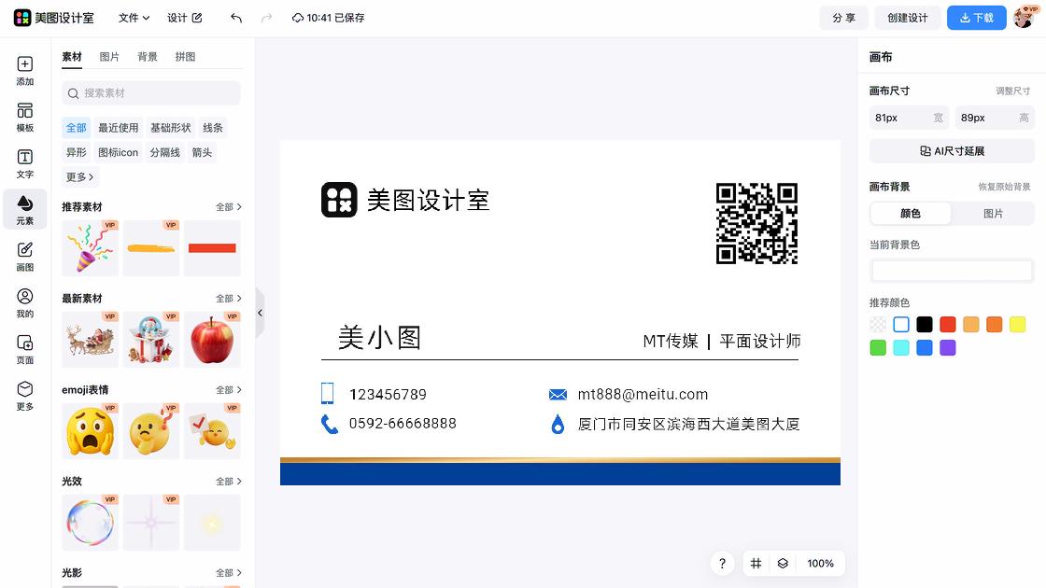Click the search magnifier icon in 搜索素材
1046x588 pixels.
click(x=74, y=93)
